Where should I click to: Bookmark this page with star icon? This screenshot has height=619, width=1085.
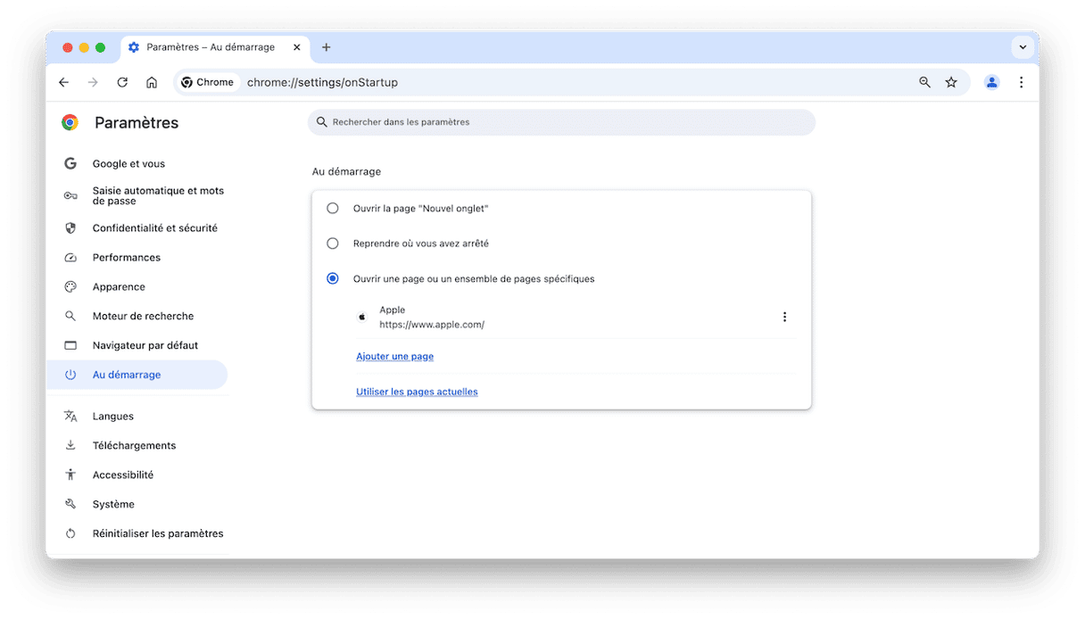pos(951,82)
